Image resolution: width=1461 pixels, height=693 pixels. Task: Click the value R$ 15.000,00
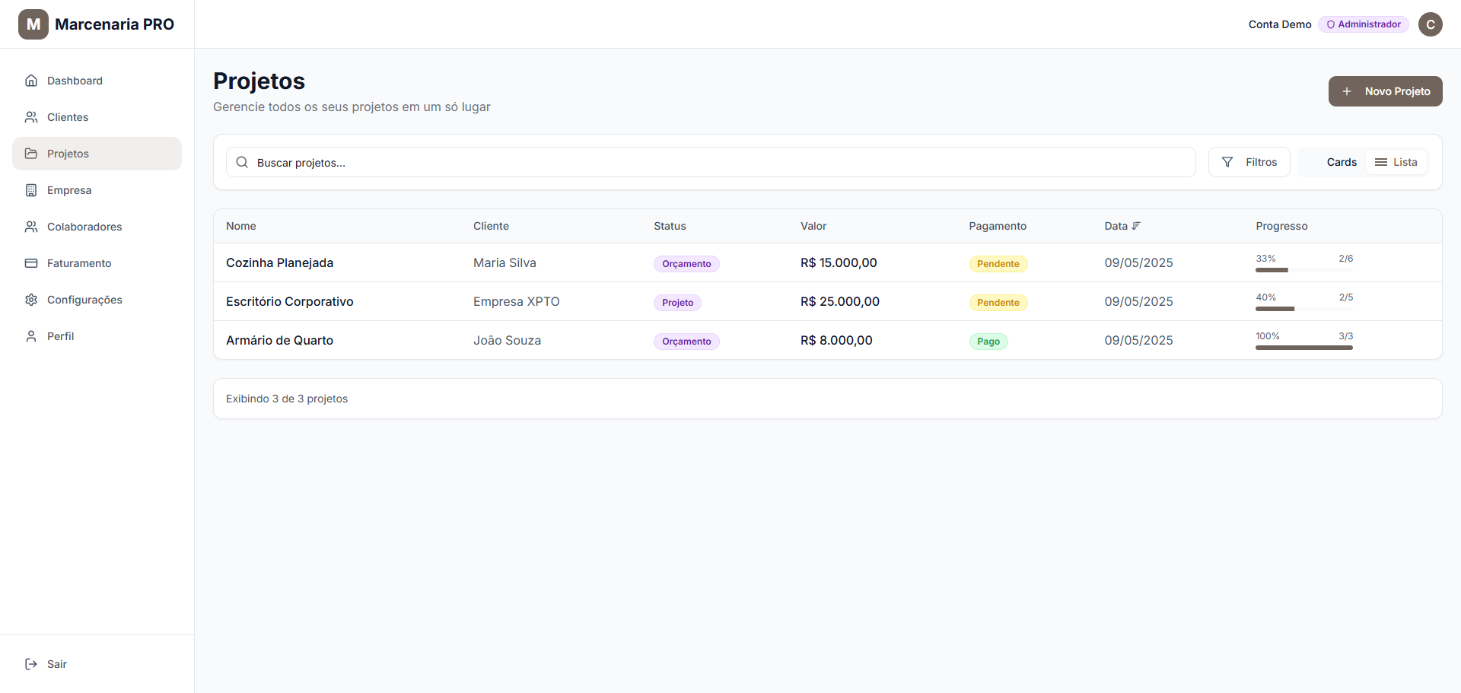click(x=839, y=262)
